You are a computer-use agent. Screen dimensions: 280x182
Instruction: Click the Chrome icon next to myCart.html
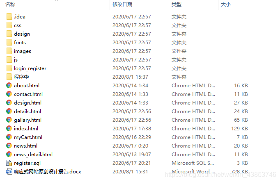9,137
